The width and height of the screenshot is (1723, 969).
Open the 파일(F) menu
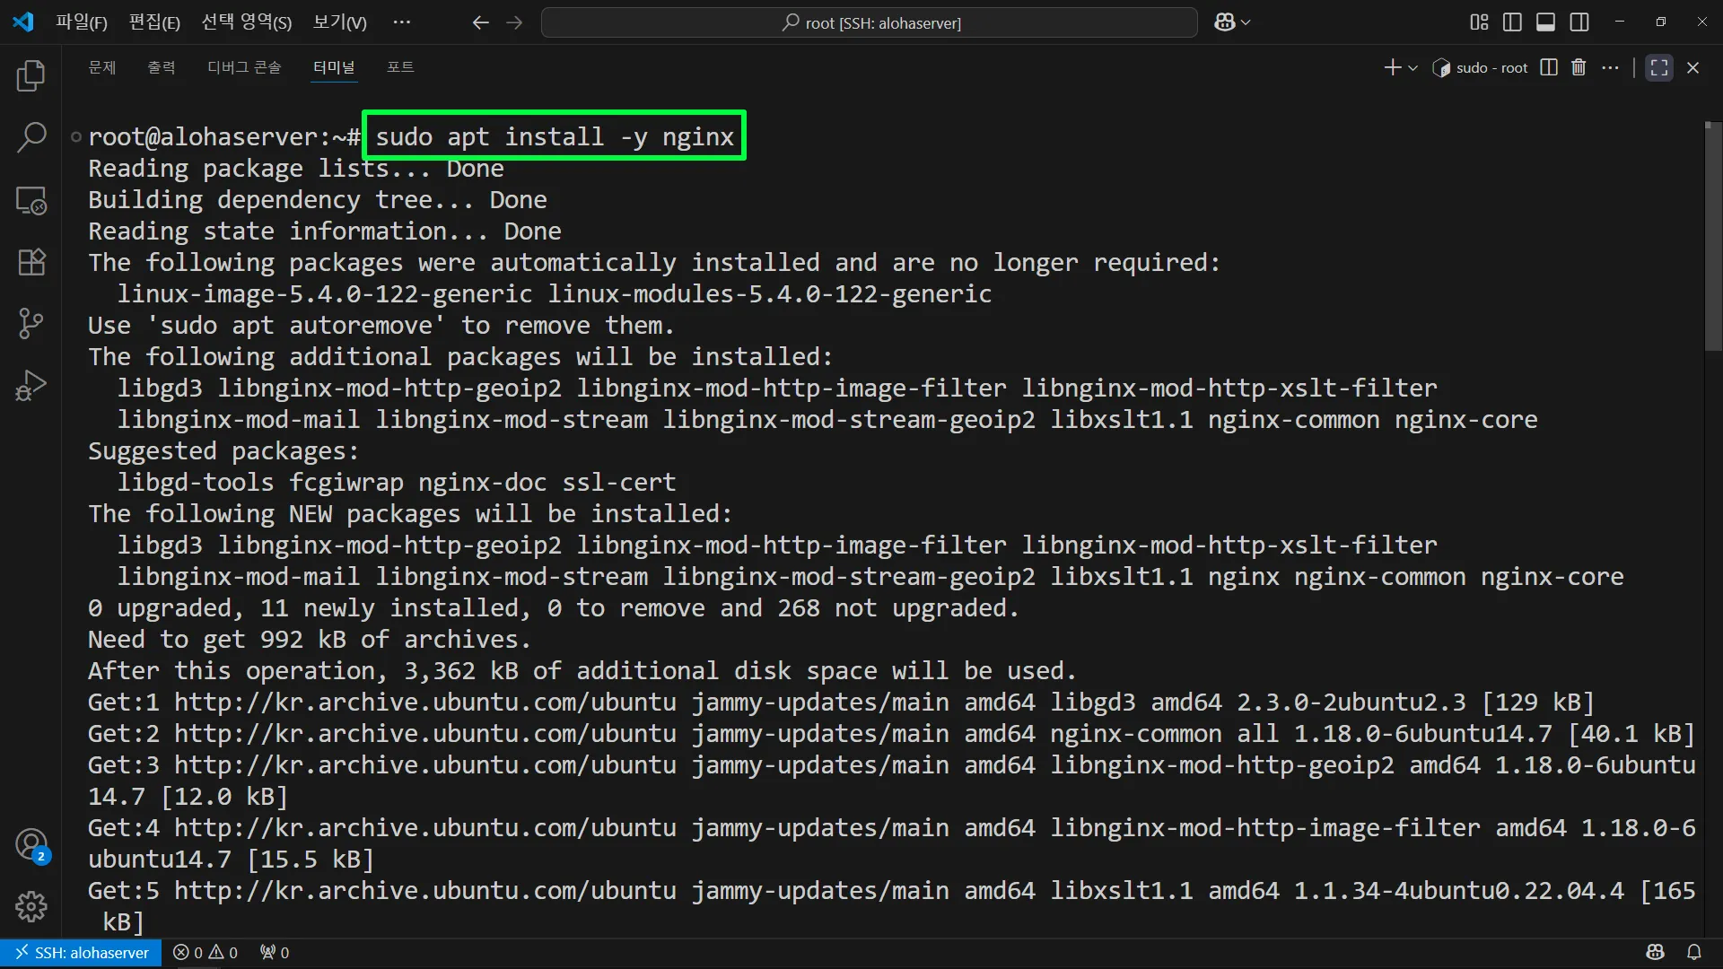pos(81,22)
